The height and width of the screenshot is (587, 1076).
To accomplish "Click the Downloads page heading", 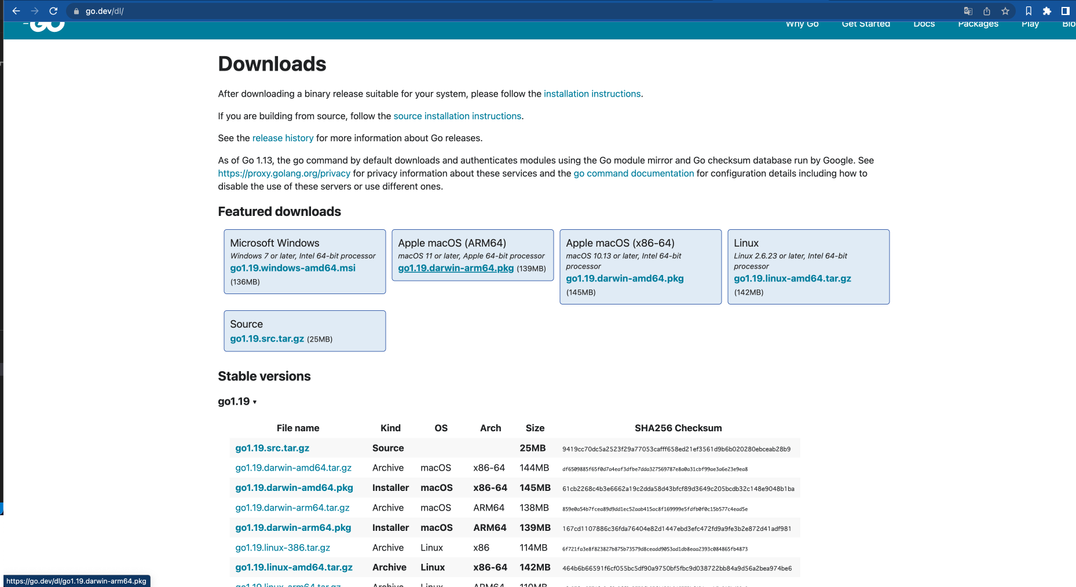I will coord(272,64).
